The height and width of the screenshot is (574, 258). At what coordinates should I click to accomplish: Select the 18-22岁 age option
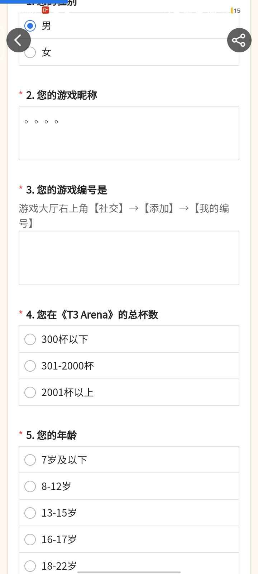[x=30, y=566]
